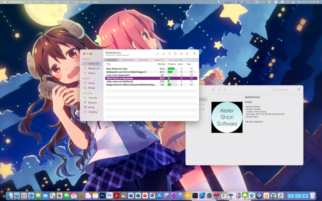Select the Magia Record: Mahou Shoujo Madoka row
322x201 pixels.
click(x=151, y=85)
